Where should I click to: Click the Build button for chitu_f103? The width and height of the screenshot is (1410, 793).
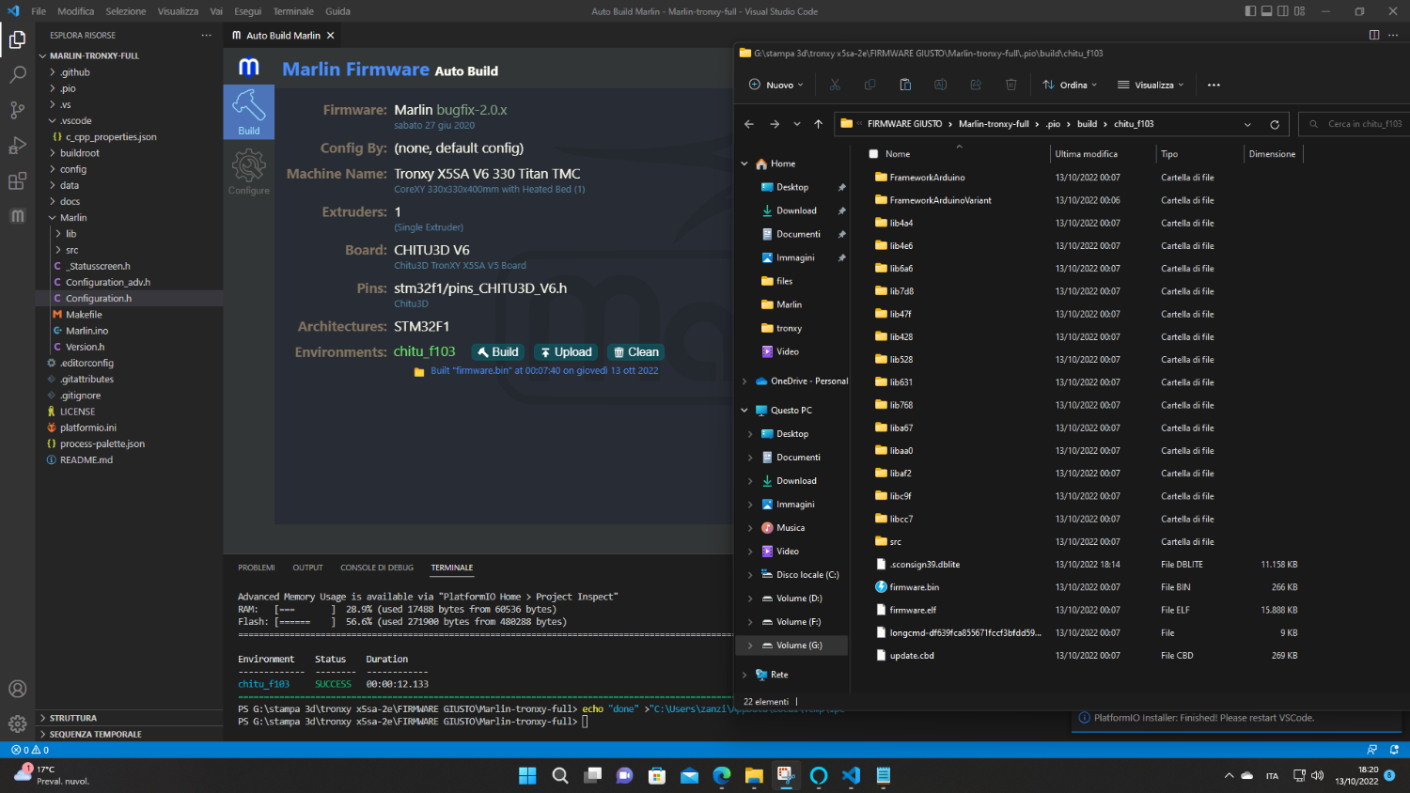click(497, 352)
